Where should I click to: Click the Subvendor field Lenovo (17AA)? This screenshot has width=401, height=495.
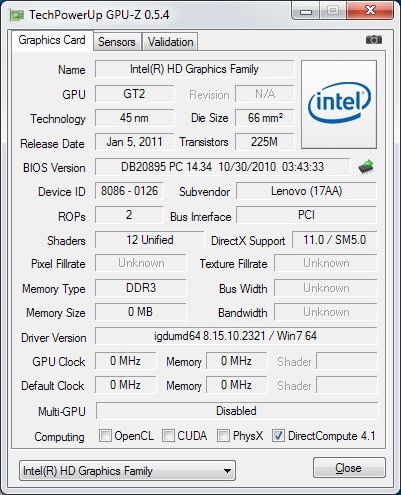(x=306, y=191)
